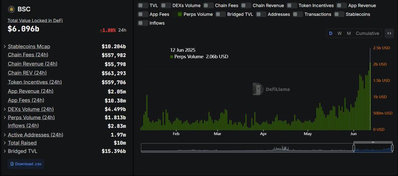Enable the Stablecoins chart checkbox
Image resolution: width=398 pixels, height=176 pixels.
(x=339, y=14)
